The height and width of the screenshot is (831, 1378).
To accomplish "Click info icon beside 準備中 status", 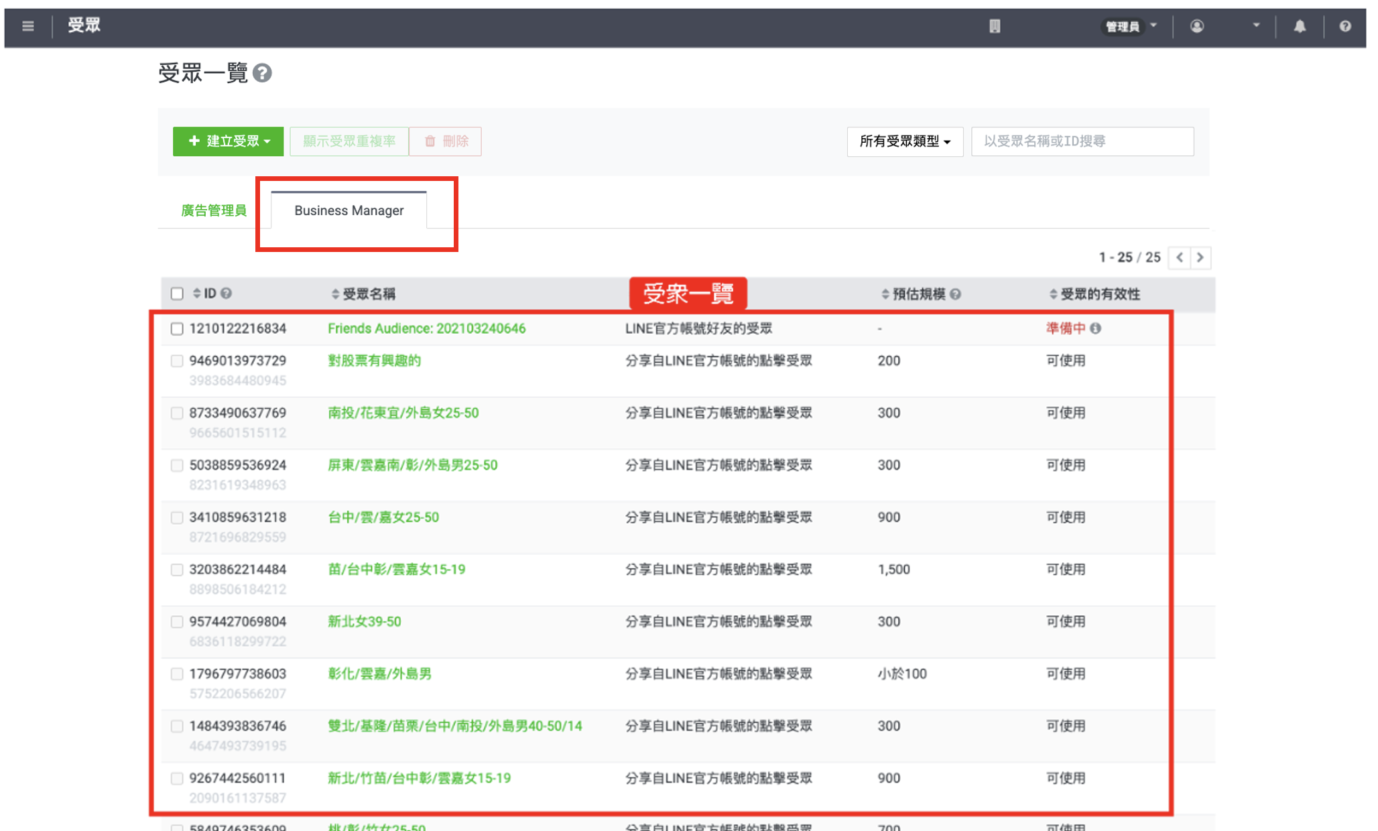I will (x=1095, y=328).
